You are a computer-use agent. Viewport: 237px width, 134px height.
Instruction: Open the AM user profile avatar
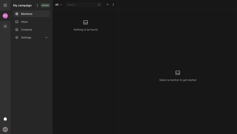(x=5, y=129)
